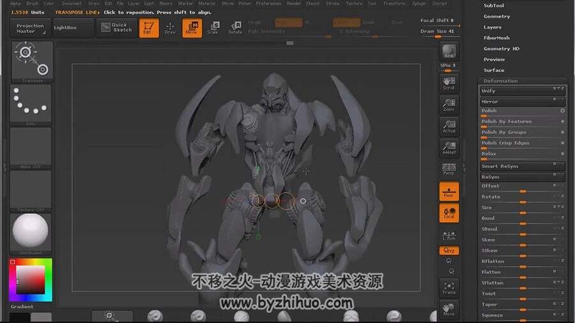Expand the Layers section
575x323 pixels.
(493, 27)
